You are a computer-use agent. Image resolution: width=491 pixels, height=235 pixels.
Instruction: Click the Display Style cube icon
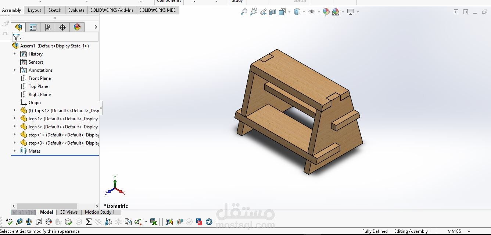tap(297, 12)
